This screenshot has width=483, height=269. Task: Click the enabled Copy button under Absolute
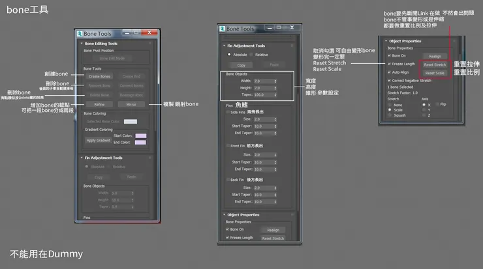[x=241, y=65]
